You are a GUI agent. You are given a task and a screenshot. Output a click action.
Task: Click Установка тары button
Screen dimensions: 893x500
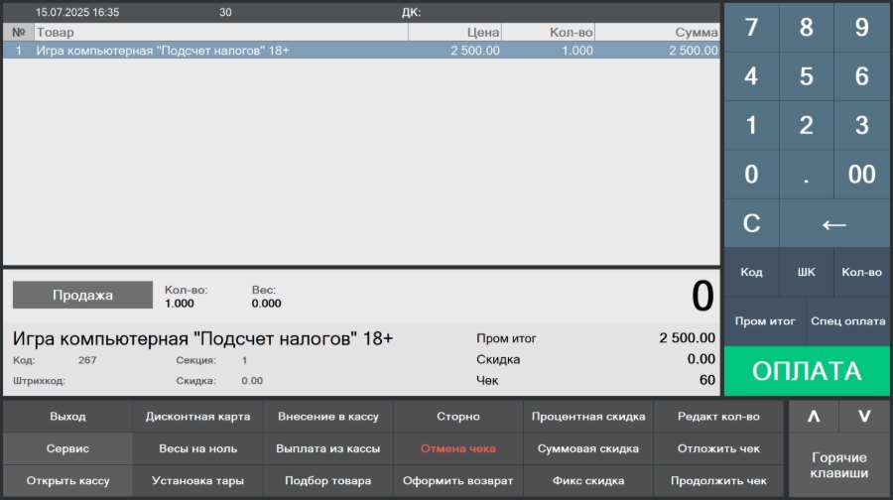click(x=197, y=480)
